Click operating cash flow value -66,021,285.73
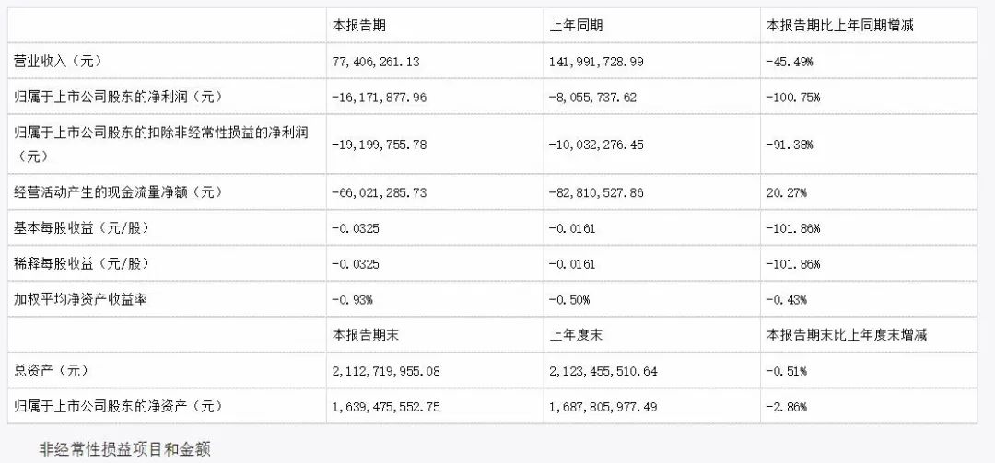995x463 pixels. 379,192
